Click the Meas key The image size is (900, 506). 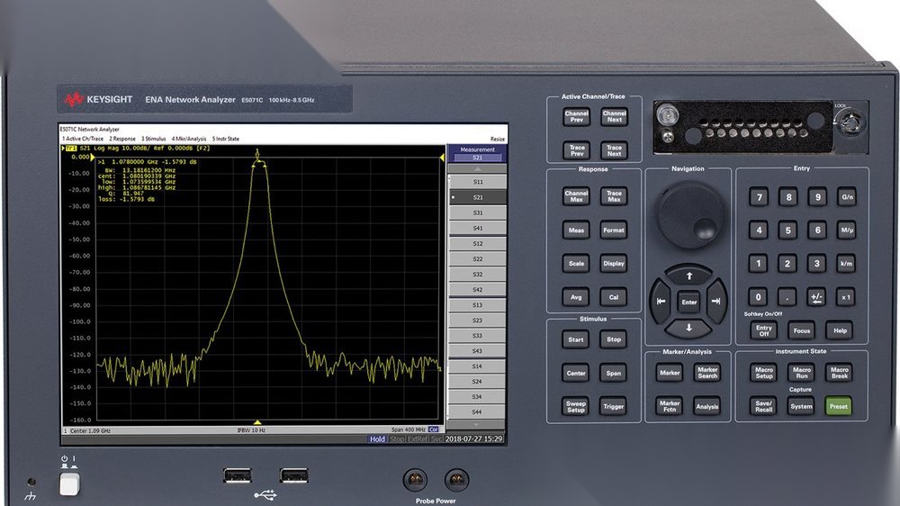point(576,230)
